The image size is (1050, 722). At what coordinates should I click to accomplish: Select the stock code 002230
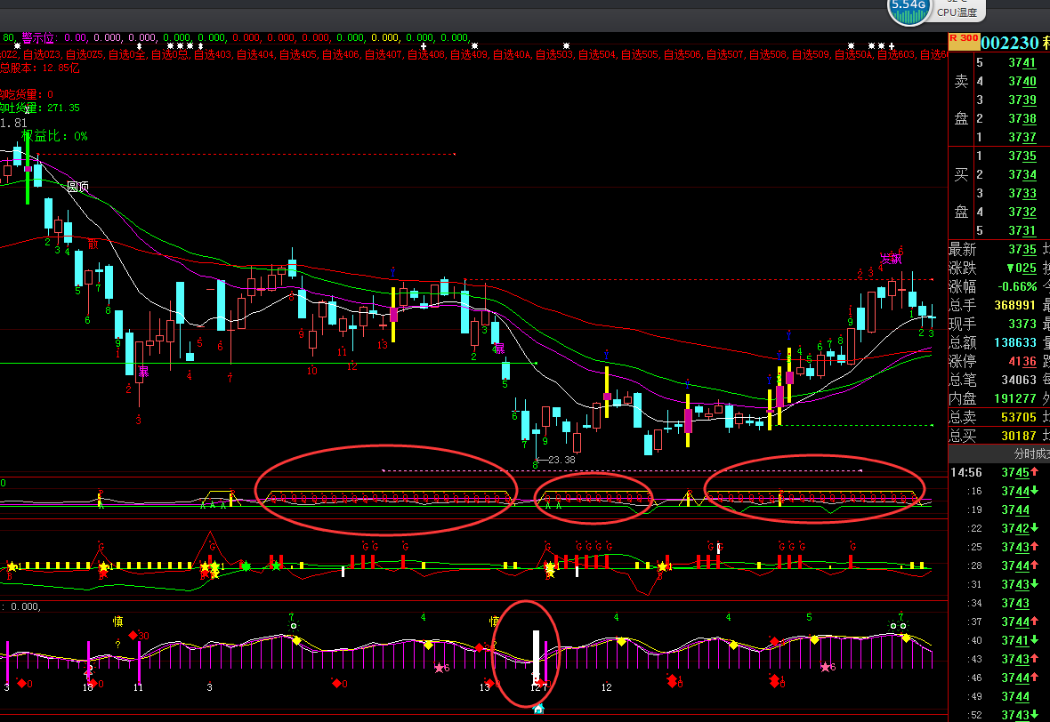coord(1010,43)
